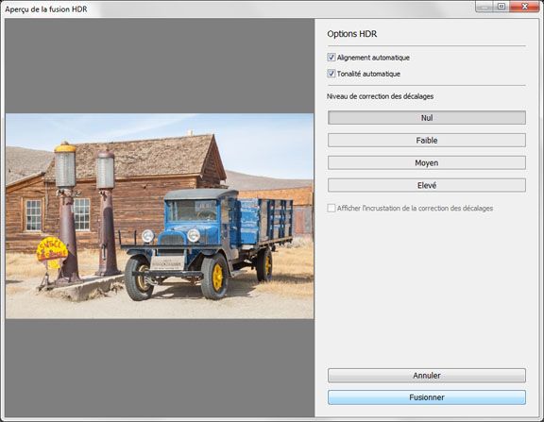Uncheck the Tonalité automatique checkbox

coord(331,74)
